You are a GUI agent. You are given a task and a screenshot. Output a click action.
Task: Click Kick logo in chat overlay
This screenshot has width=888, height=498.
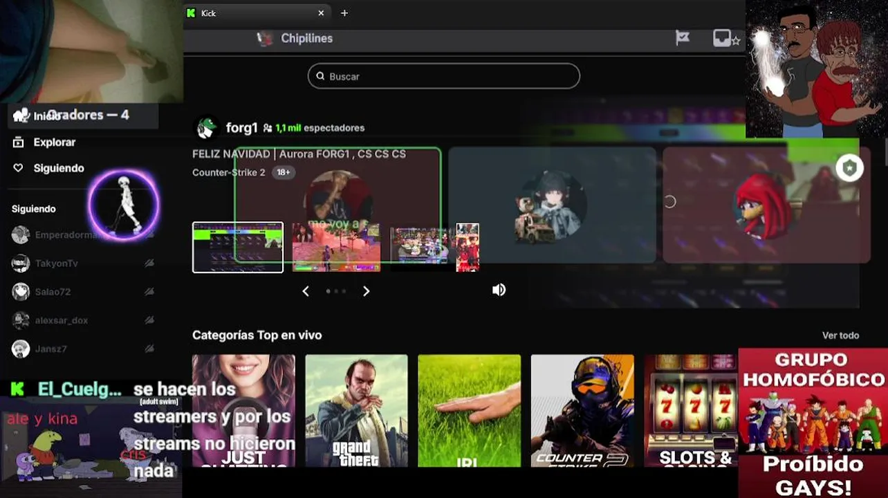pyautogui.click(x=17, y=389)
